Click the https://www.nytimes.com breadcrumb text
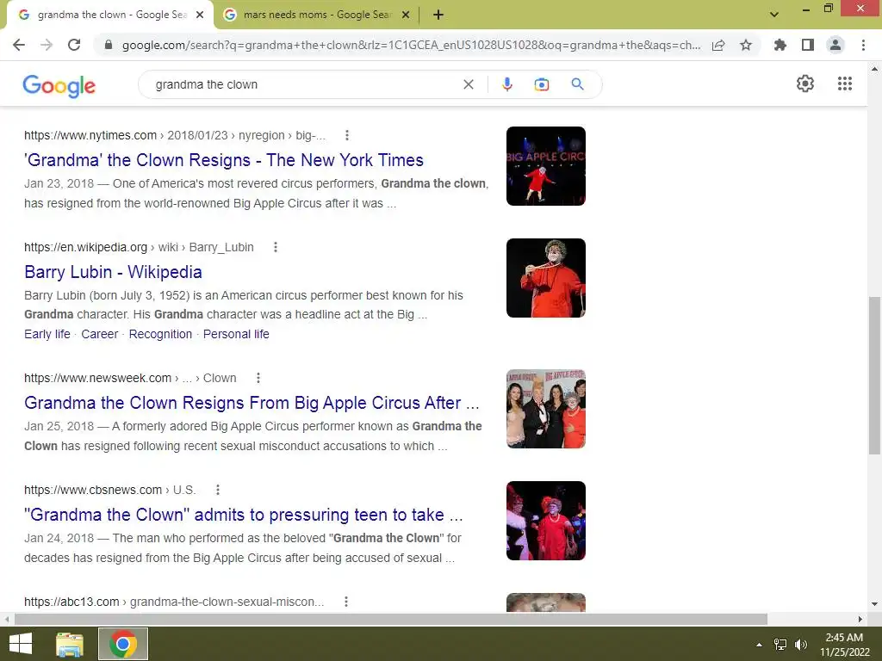This screenshot has height=661, width=882. click(x=90, y=135)
